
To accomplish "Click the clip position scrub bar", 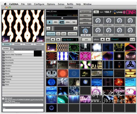I will tap(62, 18).
